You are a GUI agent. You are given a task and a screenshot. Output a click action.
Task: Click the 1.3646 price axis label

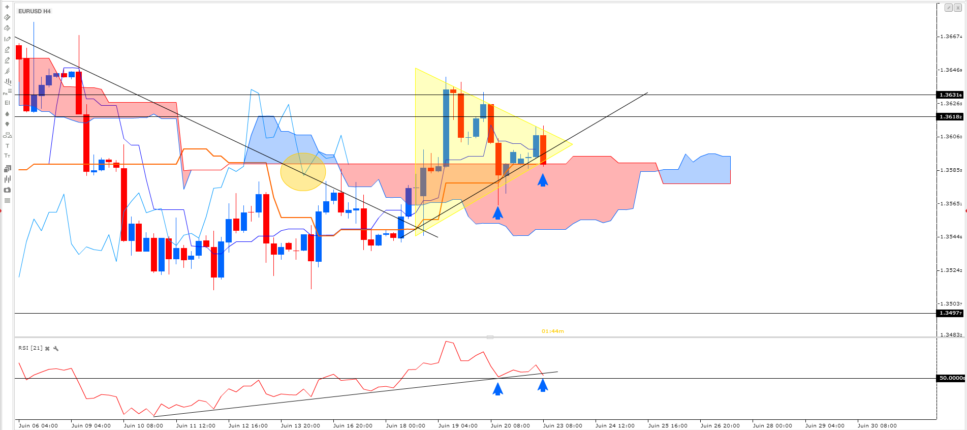coord(951,70)
